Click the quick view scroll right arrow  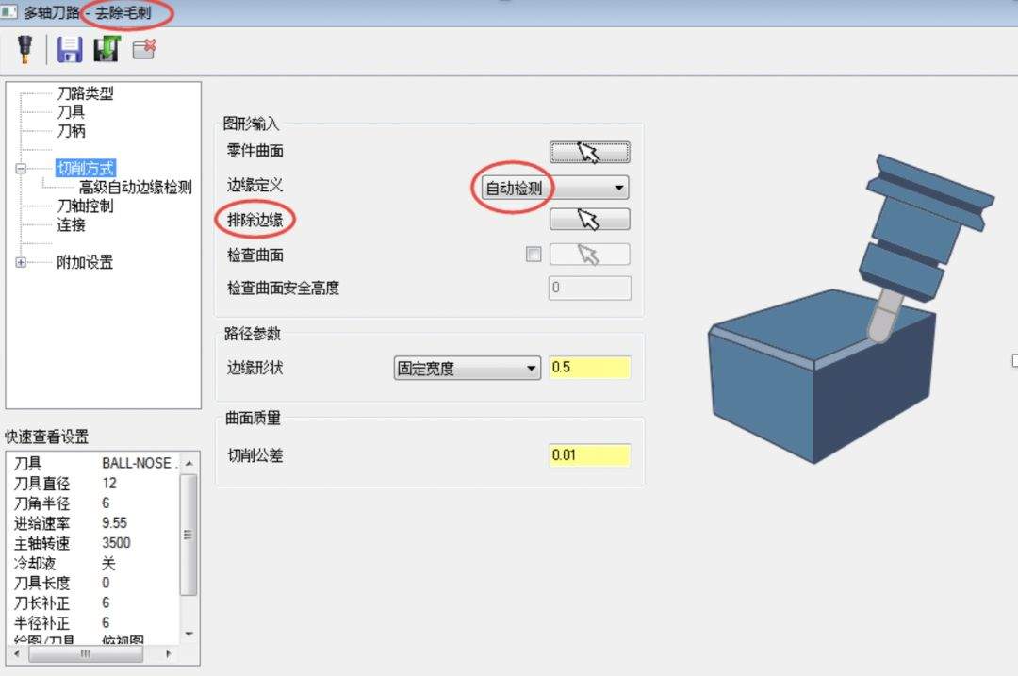pos(169,654)
